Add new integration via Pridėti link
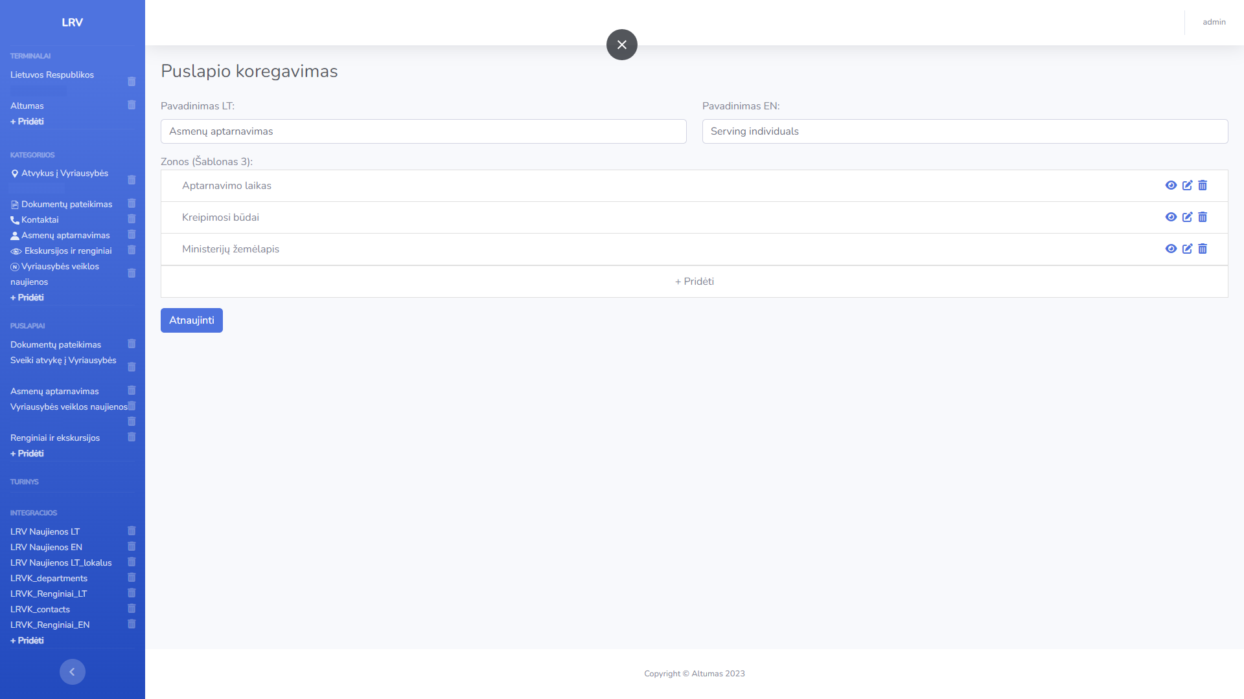1244x699 pixels. click(x=27, y=641)
